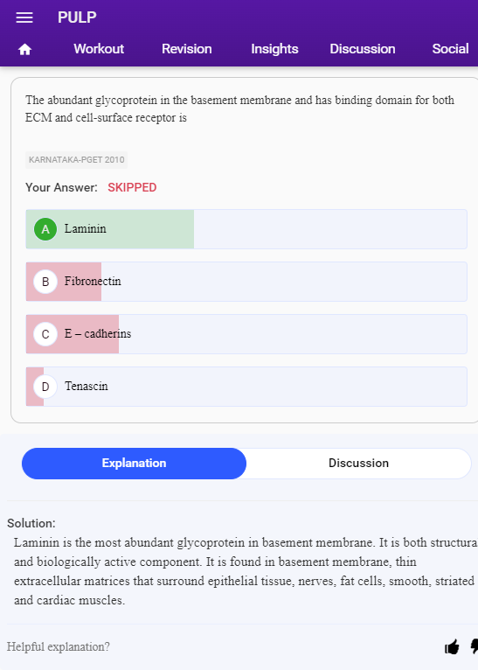The image size is (478, 670).
Task: Switch to the Discussion toggle below the question
Action: [x=358, y=464]
